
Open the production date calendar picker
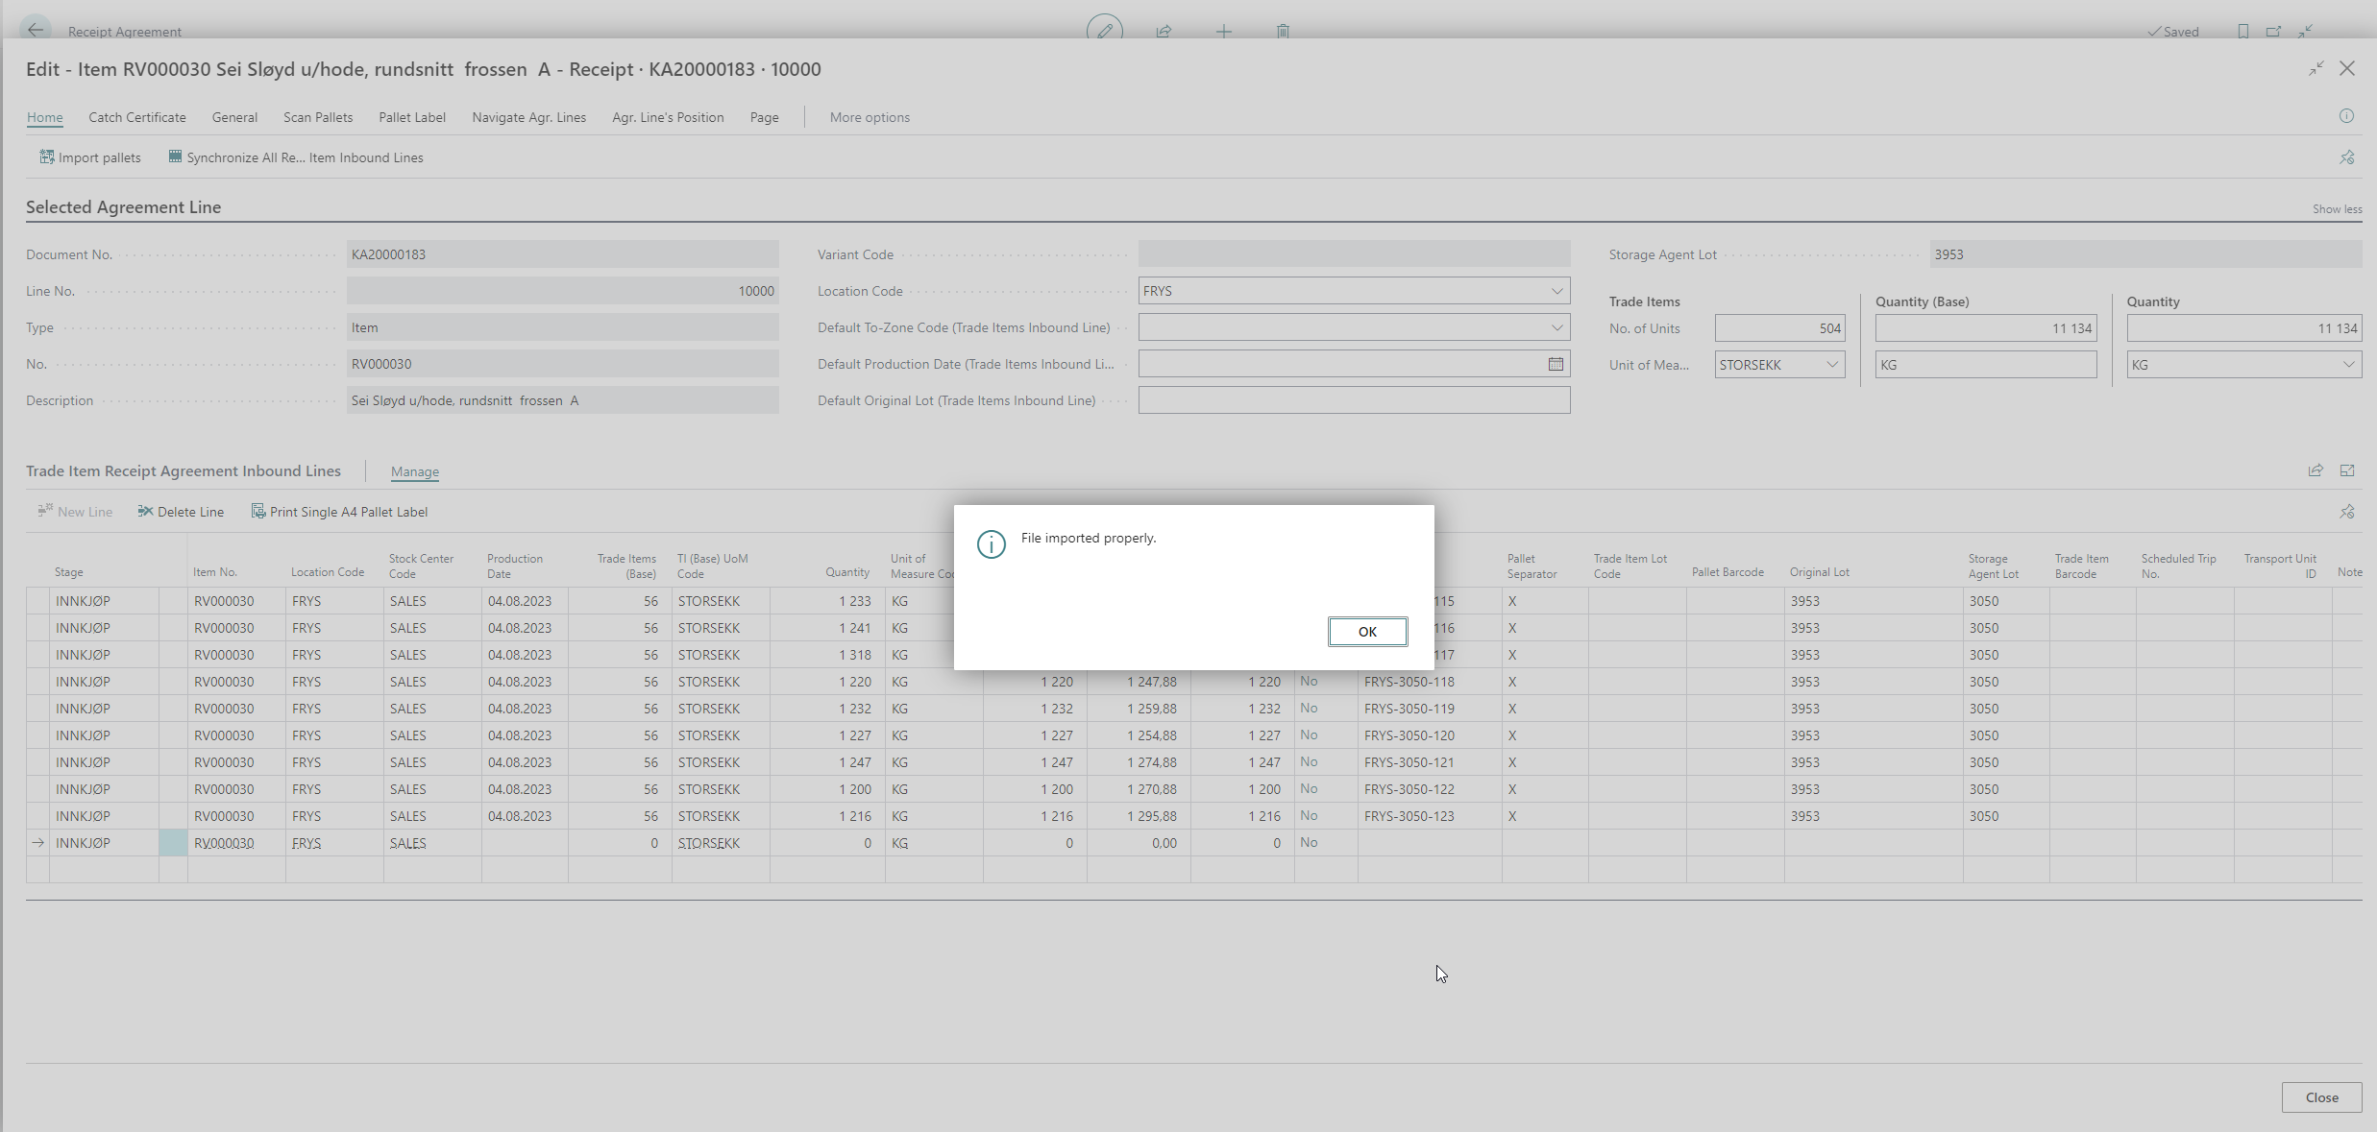(1556, 364)
